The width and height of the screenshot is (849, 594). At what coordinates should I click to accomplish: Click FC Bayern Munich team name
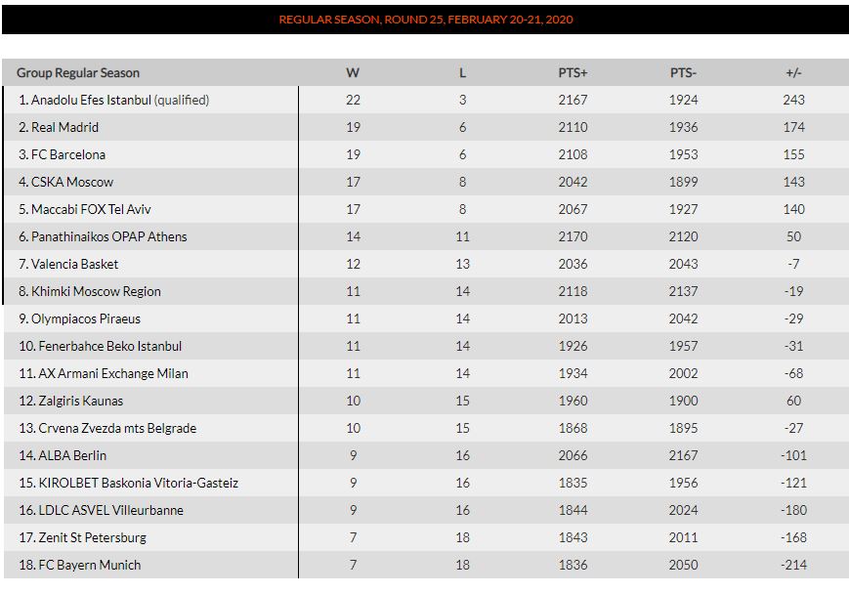[89, 565]
